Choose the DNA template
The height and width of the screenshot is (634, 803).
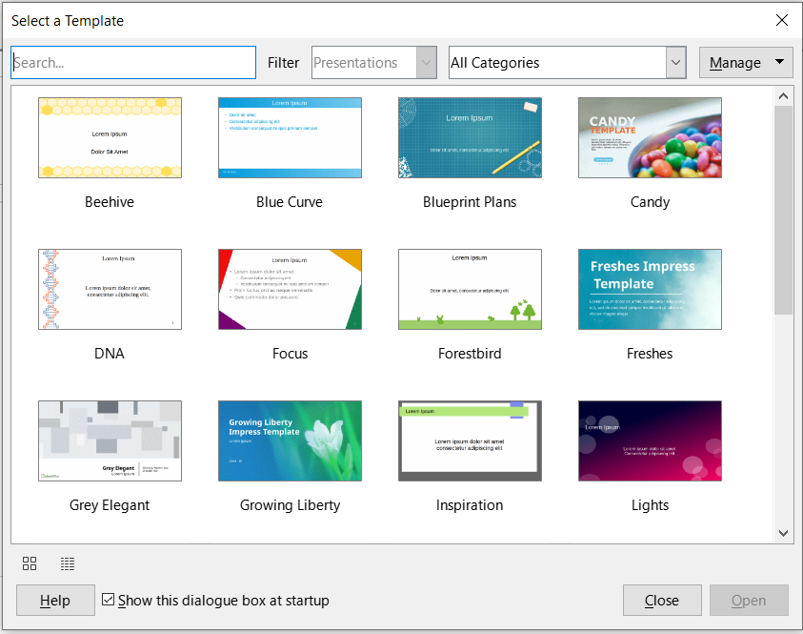110,289
